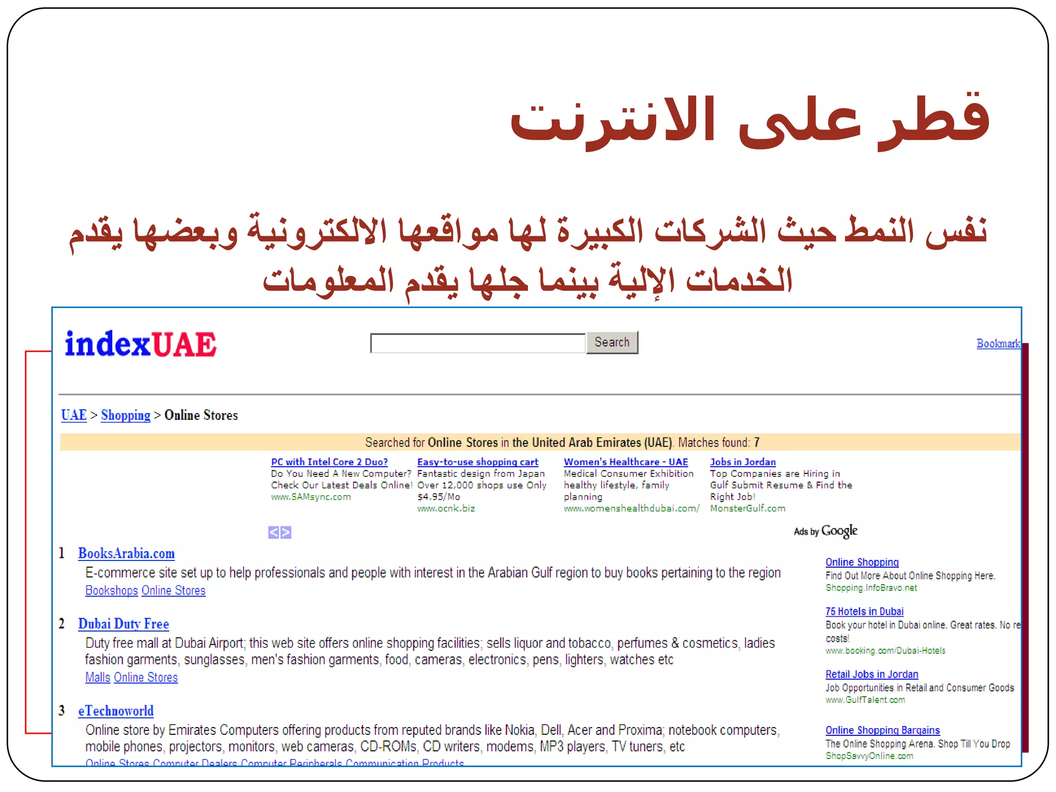Visit www.SAMsync.com ad URL
1056x792 pixels.
(311, 497)
